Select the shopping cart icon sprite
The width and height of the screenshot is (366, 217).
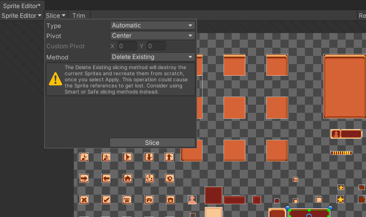click(127, 200)
